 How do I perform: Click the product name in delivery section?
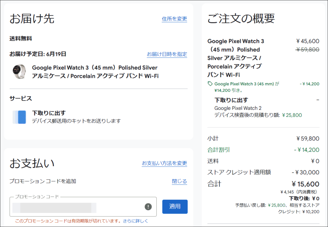(95, 72)
